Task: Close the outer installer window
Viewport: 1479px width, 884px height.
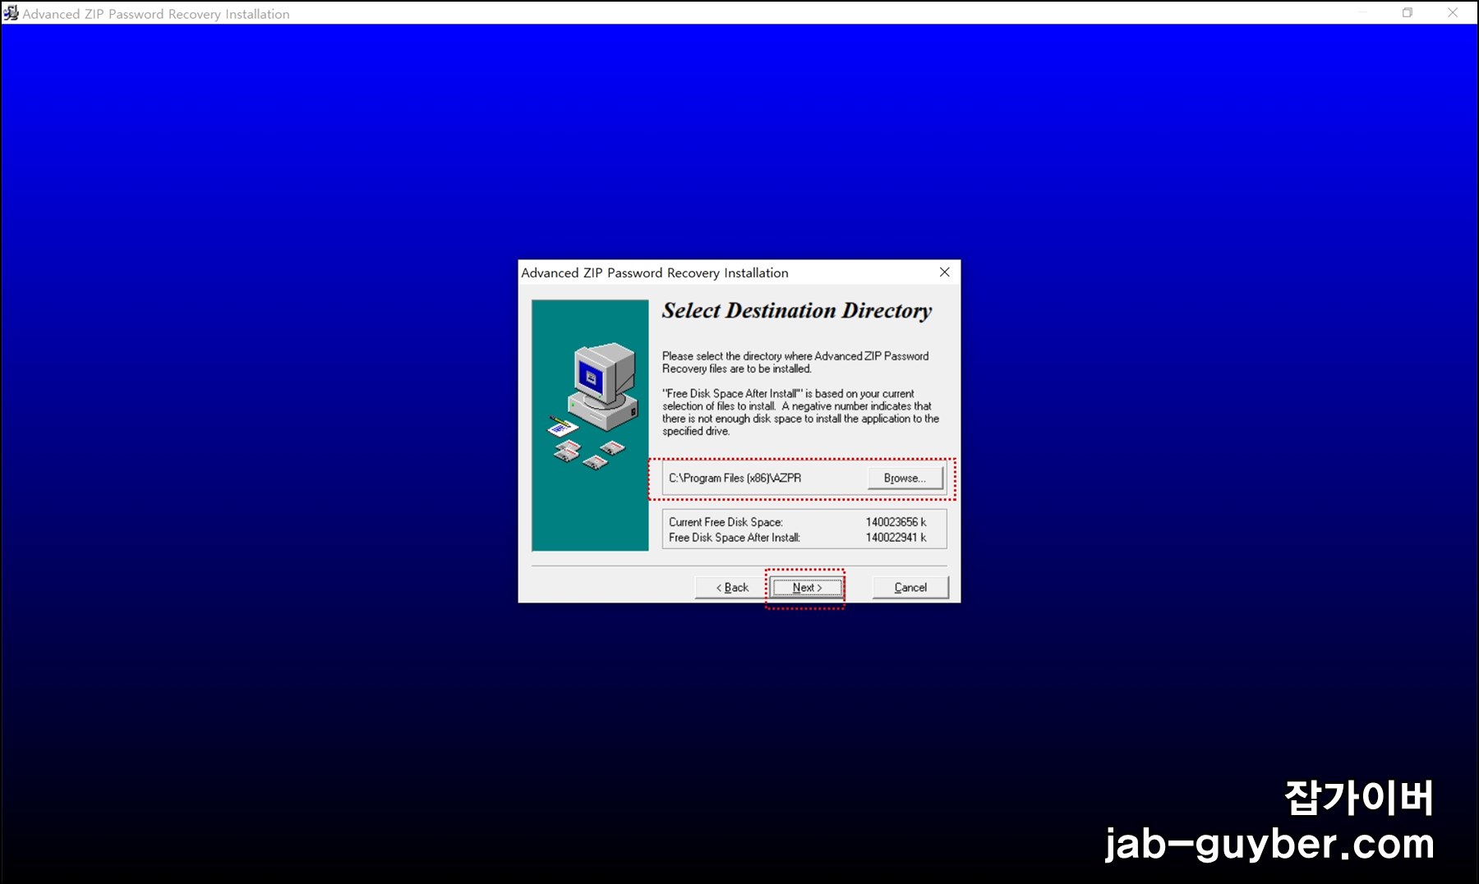Action: 1453,13
